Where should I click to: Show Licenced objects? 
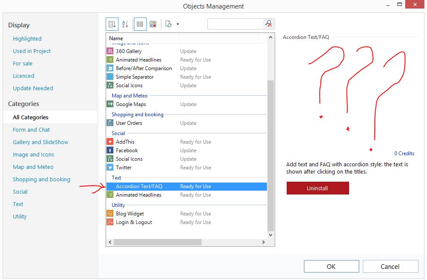[24, 76]
